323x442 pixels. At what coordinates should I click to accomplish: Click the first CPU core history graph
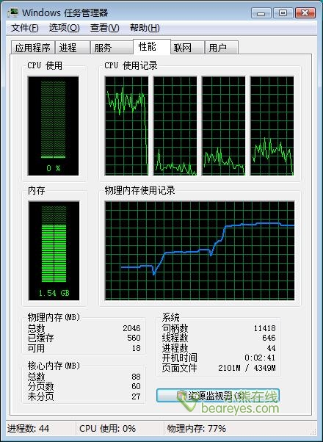[x=126, y=126]
